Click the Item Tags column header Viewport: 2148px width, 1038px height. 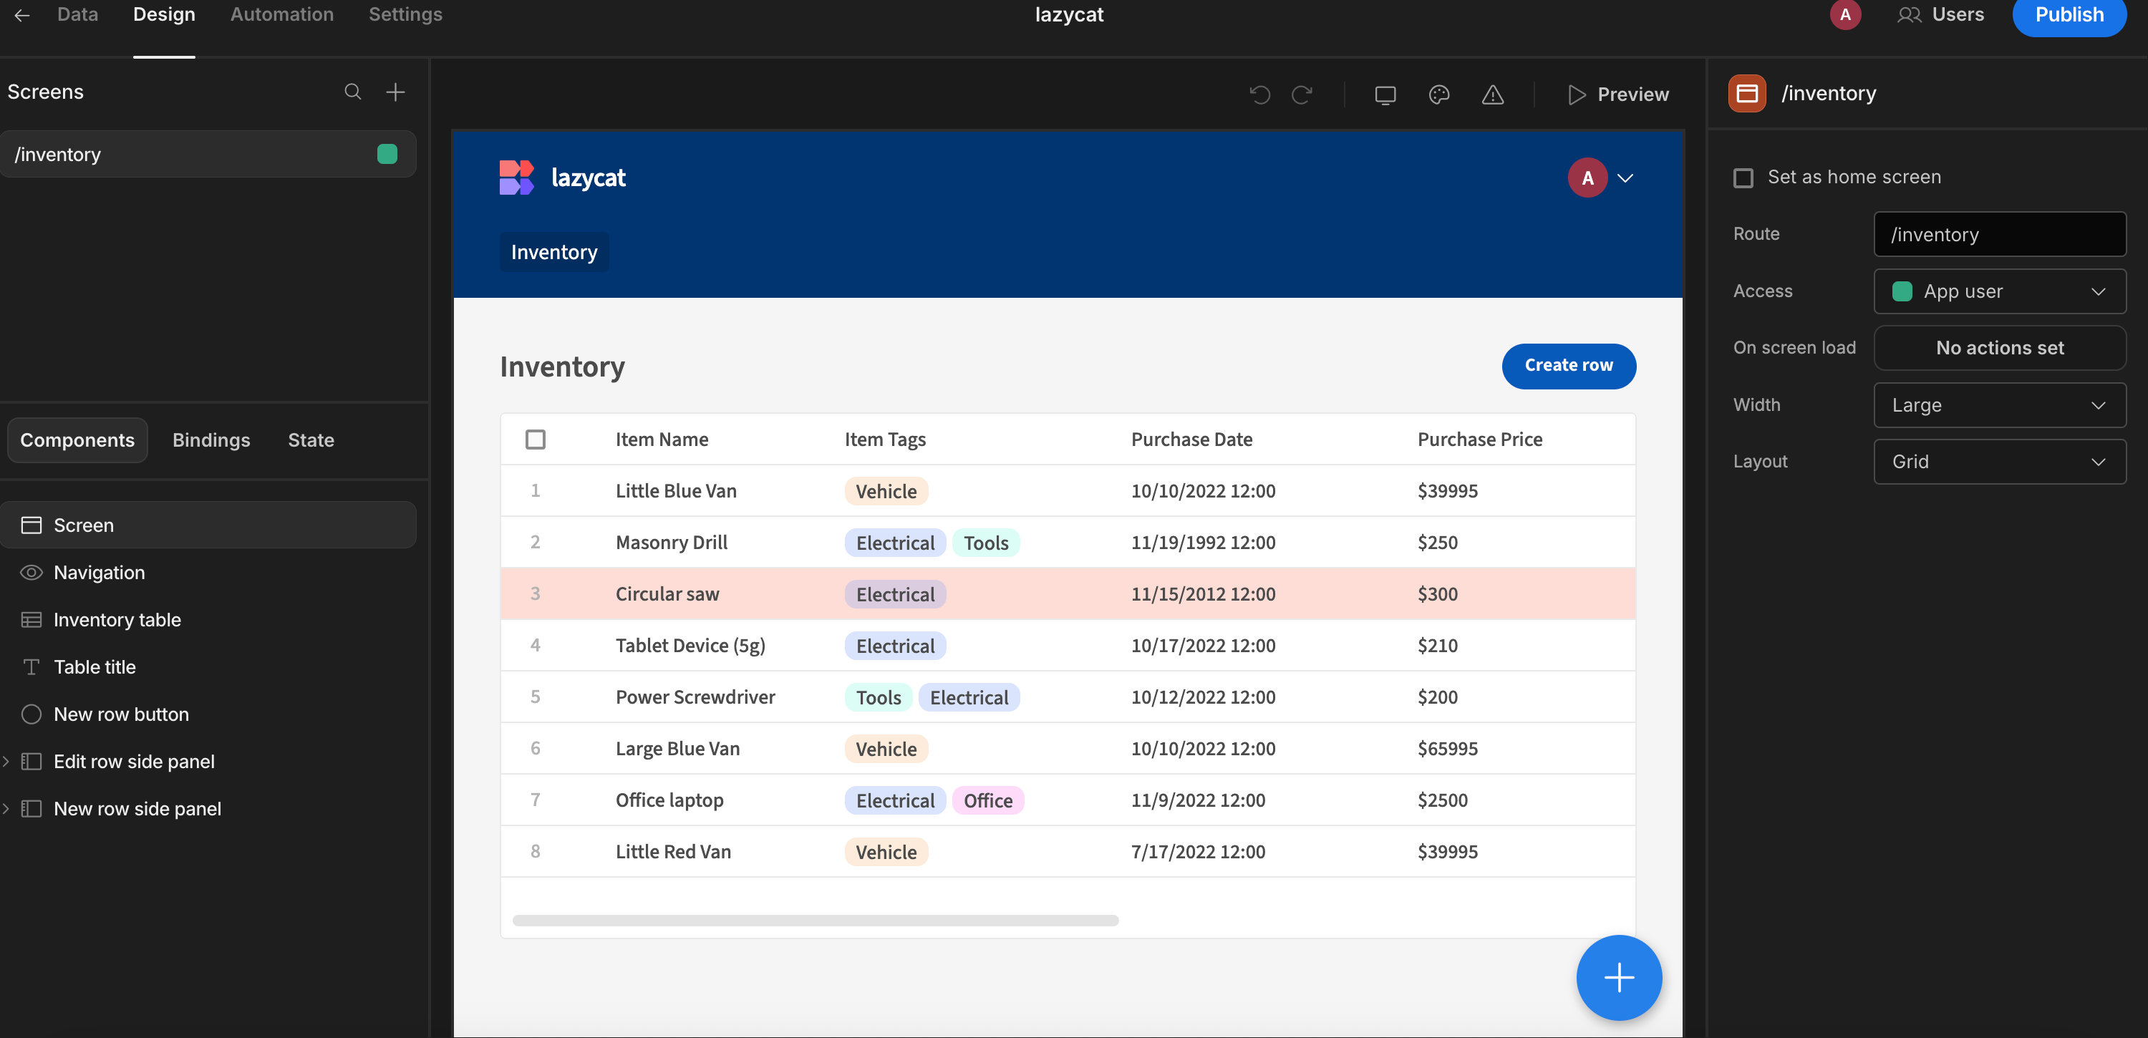pyautogui.click(x=885, y=440)
